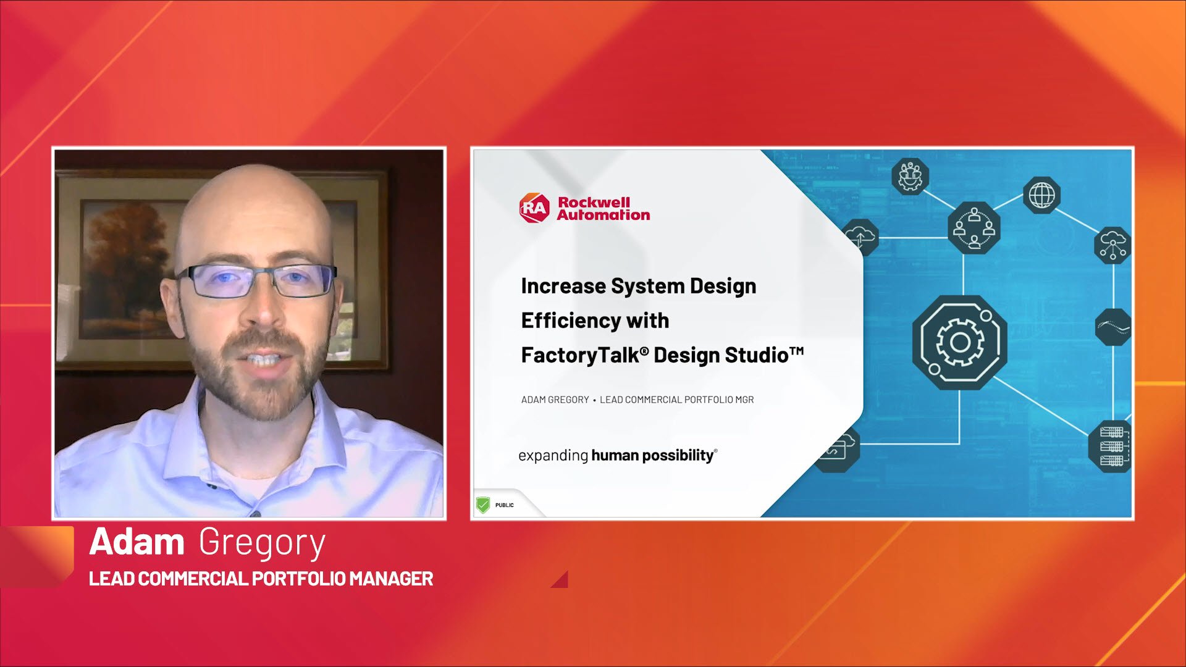Click the group of people icon at top
1186x667 pixels.
pyautogui.click(x=911, y=177)
